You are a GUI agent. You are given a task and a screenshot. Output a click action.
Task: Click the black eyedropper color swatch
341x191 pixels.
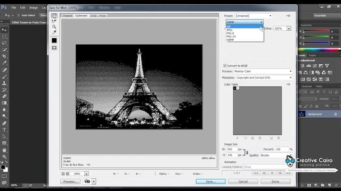click(x=54, y=40)
